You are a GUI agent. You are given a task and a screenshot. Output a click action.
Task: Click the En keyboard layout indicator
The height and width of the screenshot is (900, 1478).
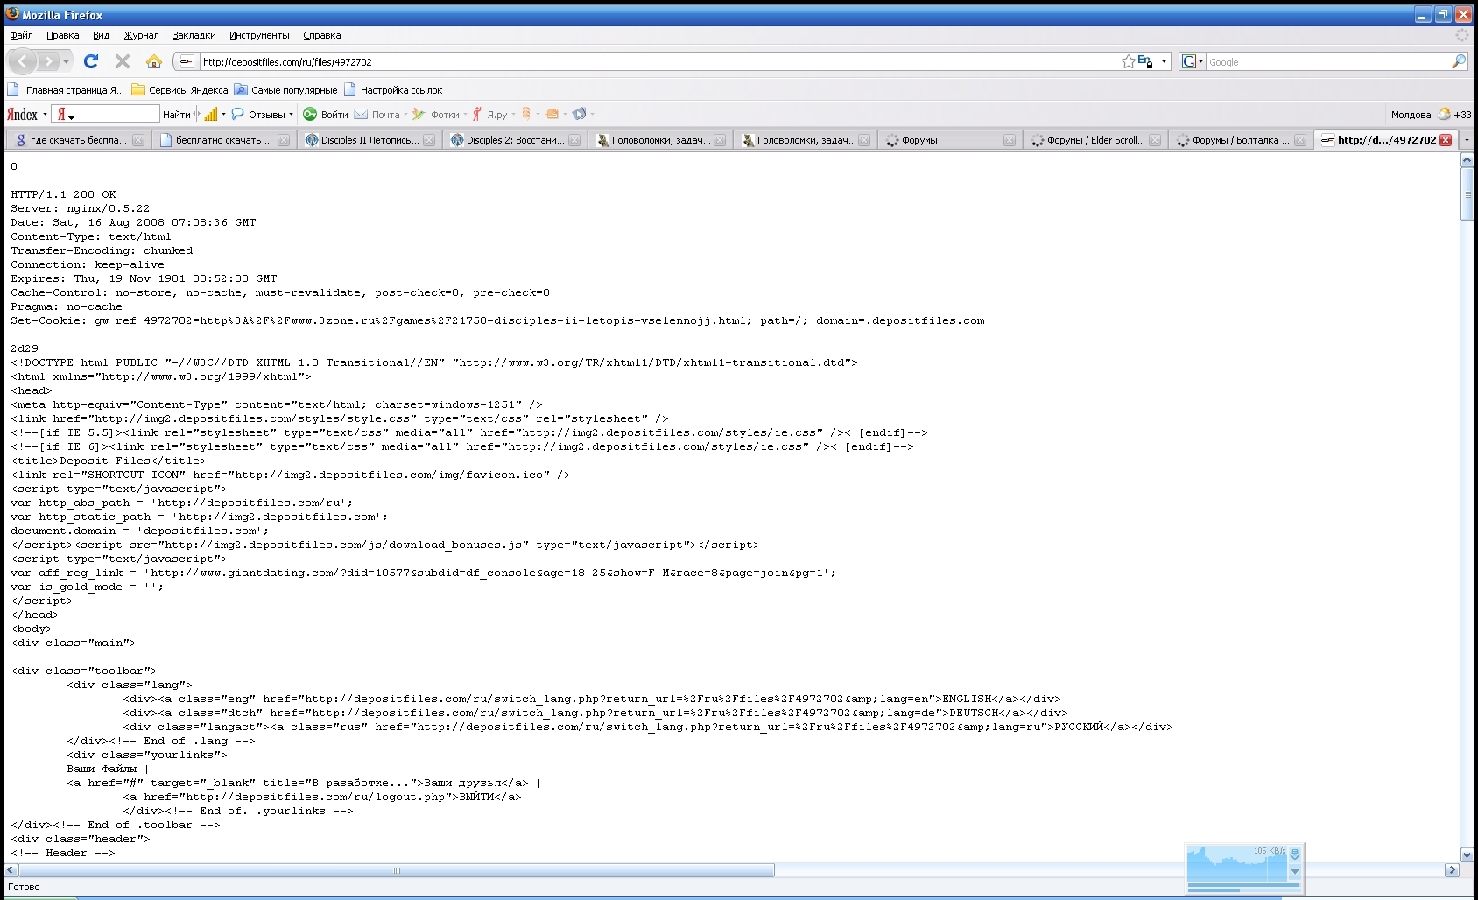point(1144,61)
